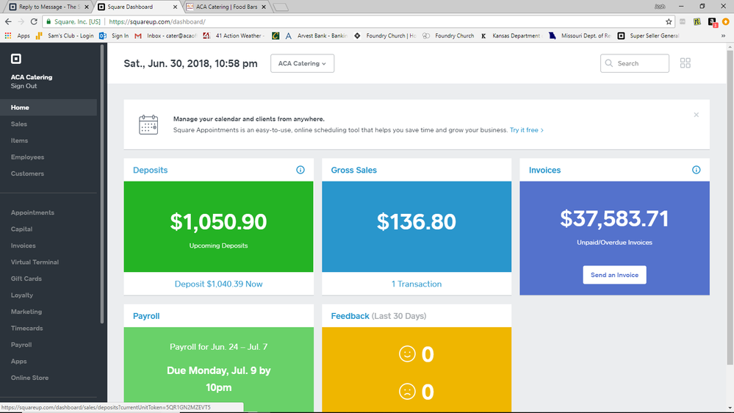Viewport: 734px width, 413px height.
Task: Open the Apps bookmarks shortcut
Action: click(x=18, y=35)
